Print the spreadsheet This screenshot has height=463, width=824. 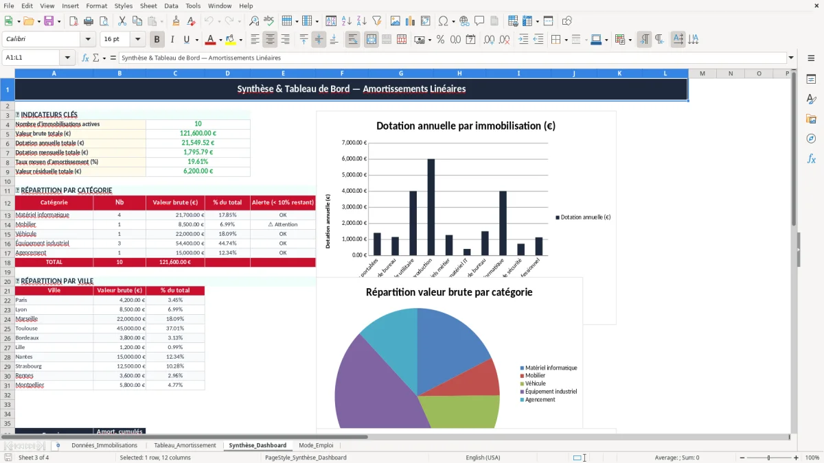(89, 21)
